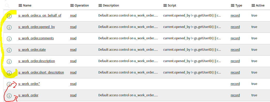Open the u_work_order.short_description record link

point(41,72)
